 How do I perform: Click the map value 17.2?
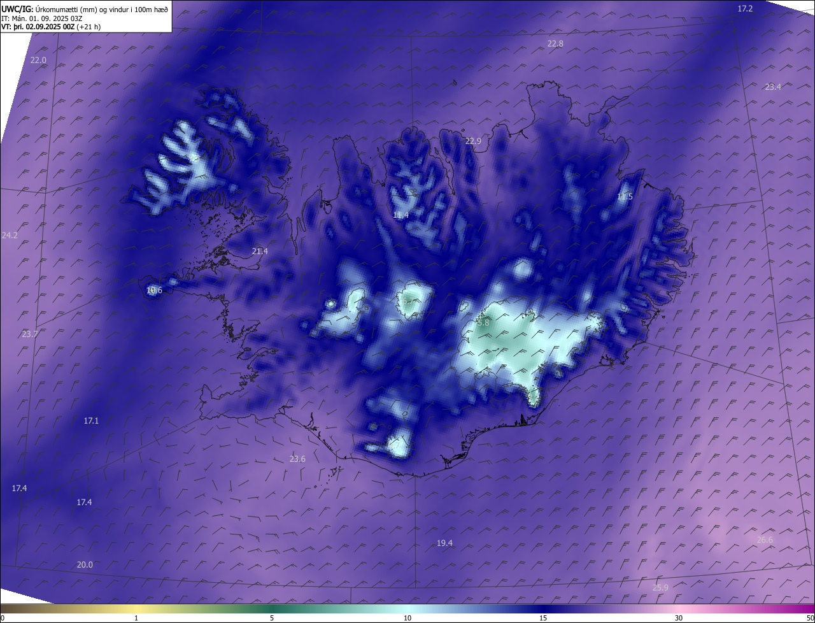click(x=745, y=8)
